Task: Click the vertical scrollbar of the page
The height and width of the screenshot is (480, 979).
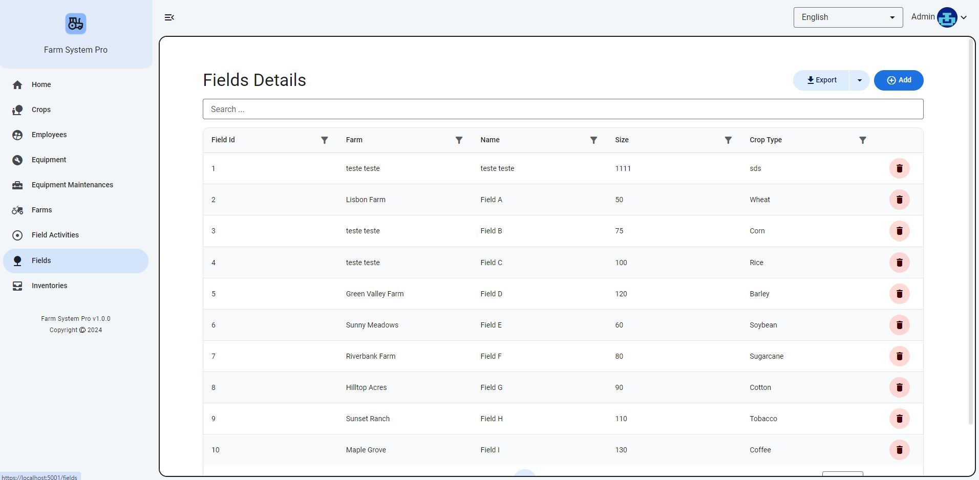Action: (970, 230)
